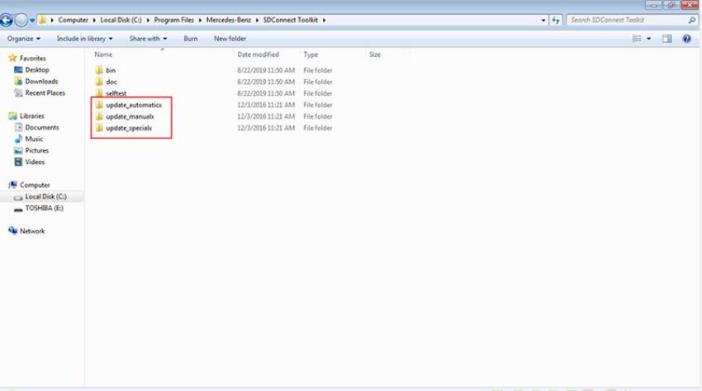Image resolution: width=702 pixels, height=391 pixels.
Task: Sort by Type column header
Action: point(311,54)
